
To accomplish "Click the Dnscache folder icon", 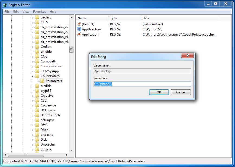I will [37, 144].
